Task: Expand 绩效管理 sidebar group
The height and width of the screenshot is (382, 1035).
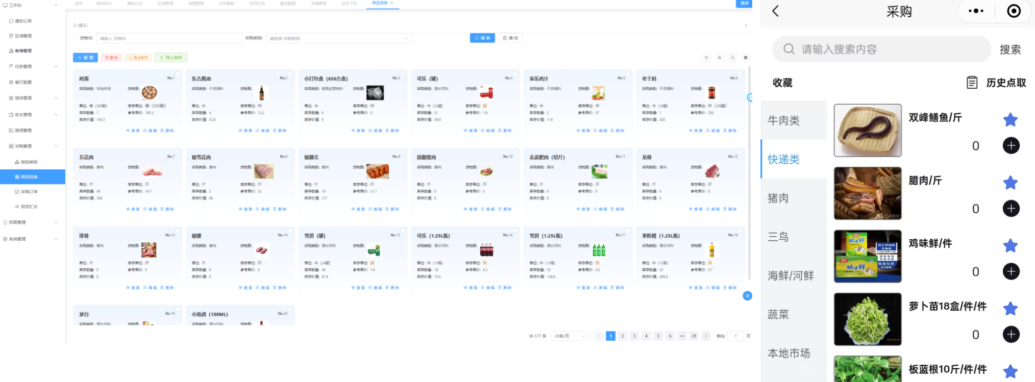Action: pos(56,98)
